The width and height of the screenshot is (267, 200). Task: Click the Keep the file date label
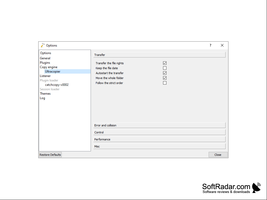pos(107,68)
